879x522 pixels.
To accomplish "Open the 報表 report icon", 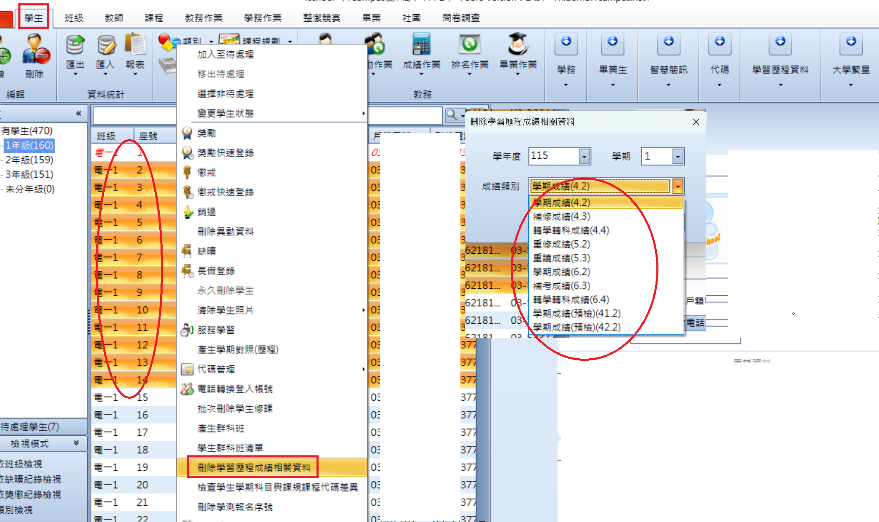I will pyautogui.click(x=135, y=45).
